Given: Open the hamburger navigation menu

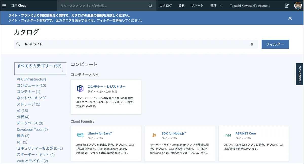Looking at the screenshot, I should coord(4,6).
